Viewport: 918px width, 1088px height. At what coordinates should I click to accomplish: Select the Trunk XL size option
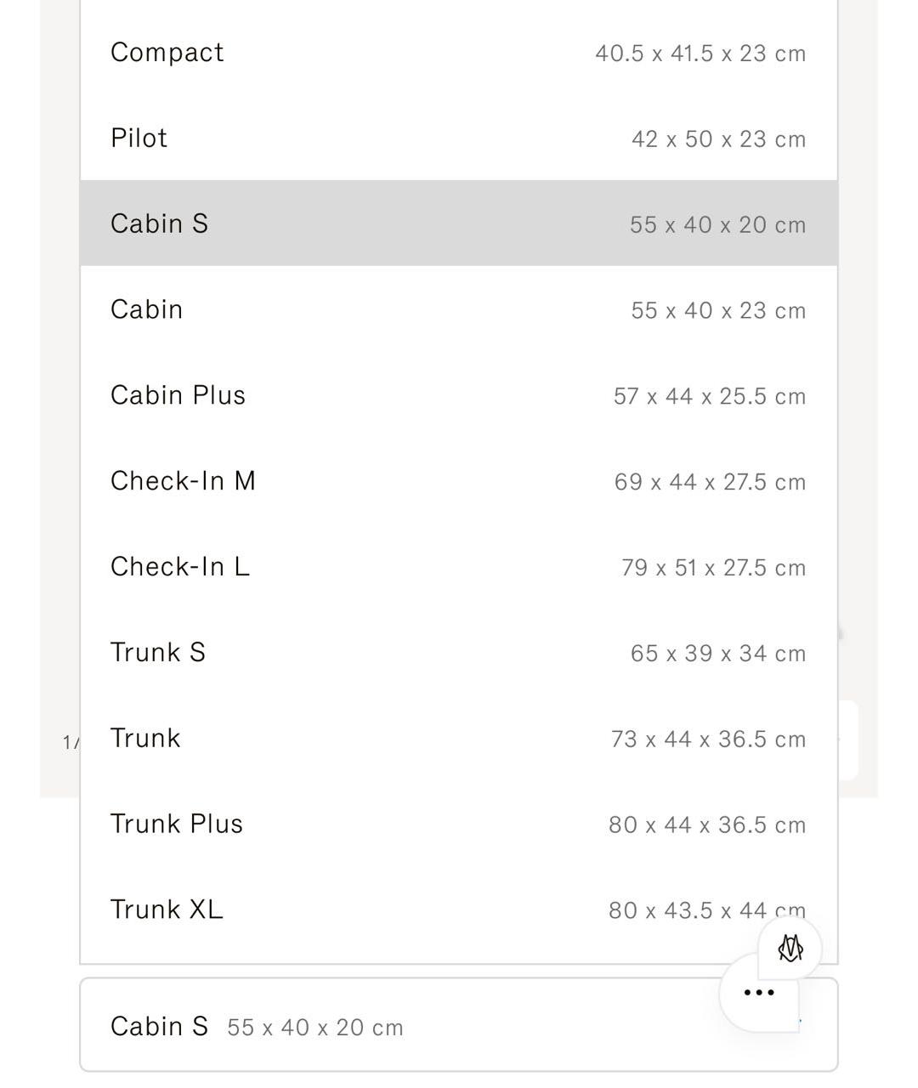[167, 909]
